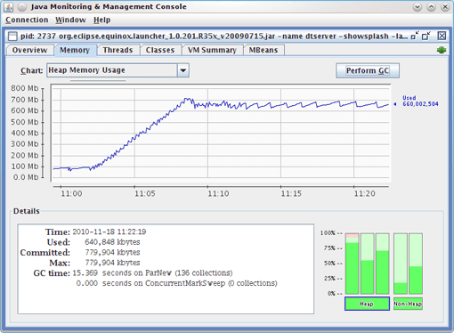Image resolution: width=454 pixels, height=333 pixels.
Task: Open the Connection menu
Action: click(x=27, y=20)
